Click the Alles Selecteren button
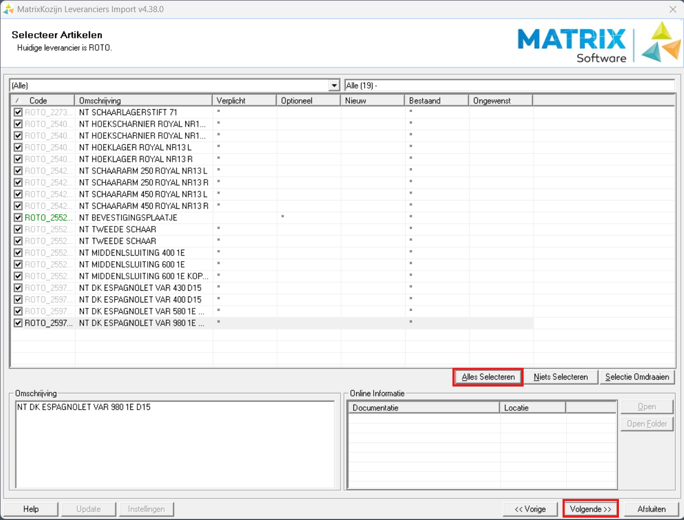Viewport: 684px width, 520px height. pos(488,377)
